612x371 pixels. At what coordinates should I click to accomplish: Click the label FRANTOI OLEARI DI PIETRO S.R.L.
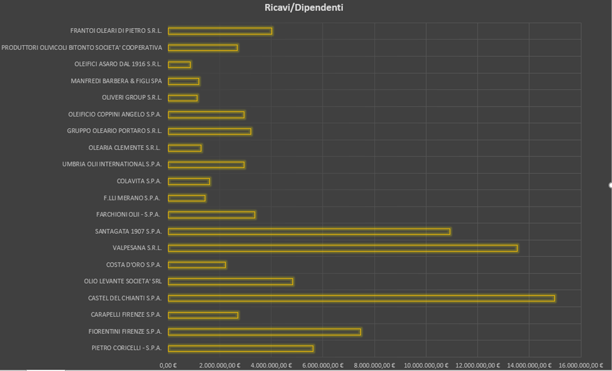116,30
